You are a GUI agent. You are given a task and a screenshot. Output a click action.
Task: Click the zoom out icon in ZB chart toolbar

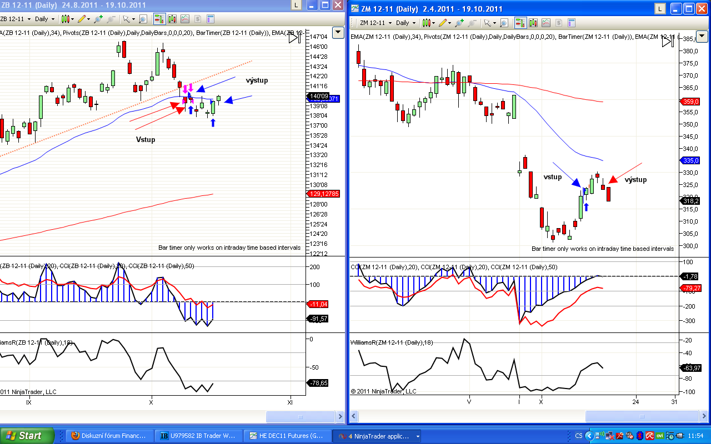[x=111, y=19]
